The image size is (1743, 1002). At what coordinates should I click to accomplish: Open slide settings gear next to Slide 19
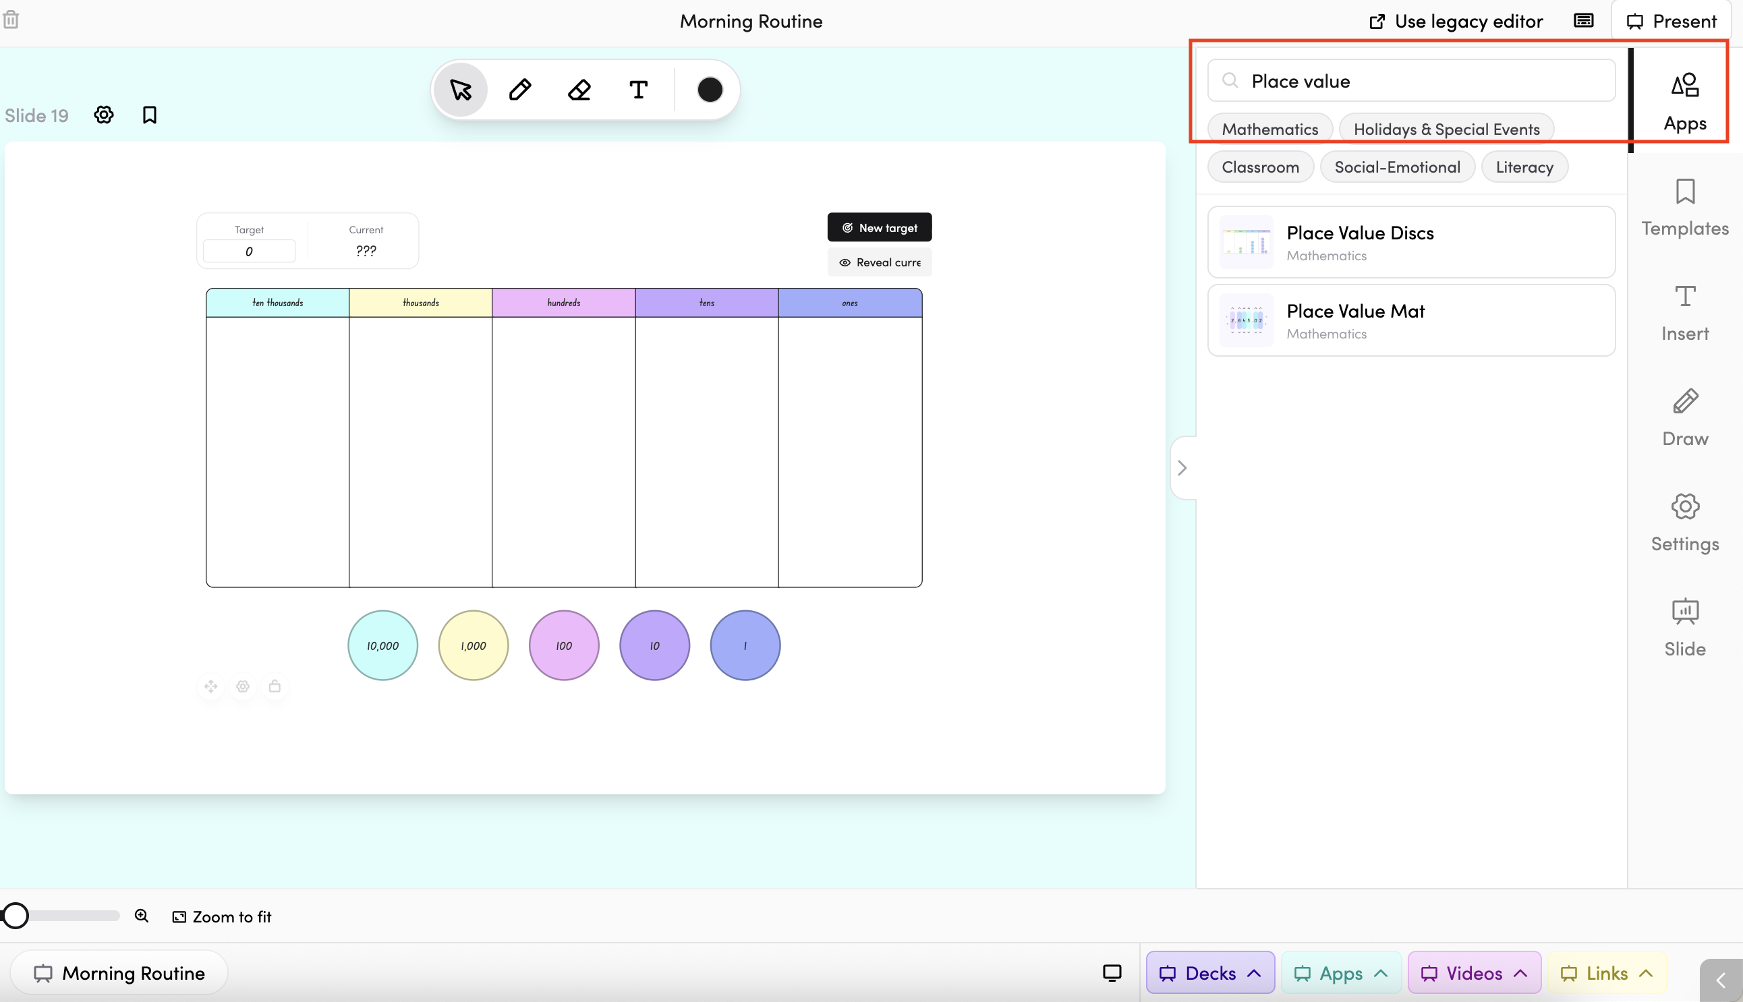point(104,114)
